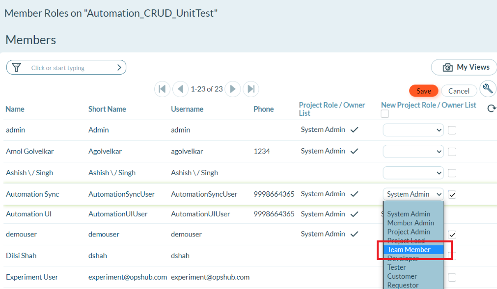This screenshot has width=497, height=289.
Task: Click the arrow in the filter box
Action: coord(119,68)
